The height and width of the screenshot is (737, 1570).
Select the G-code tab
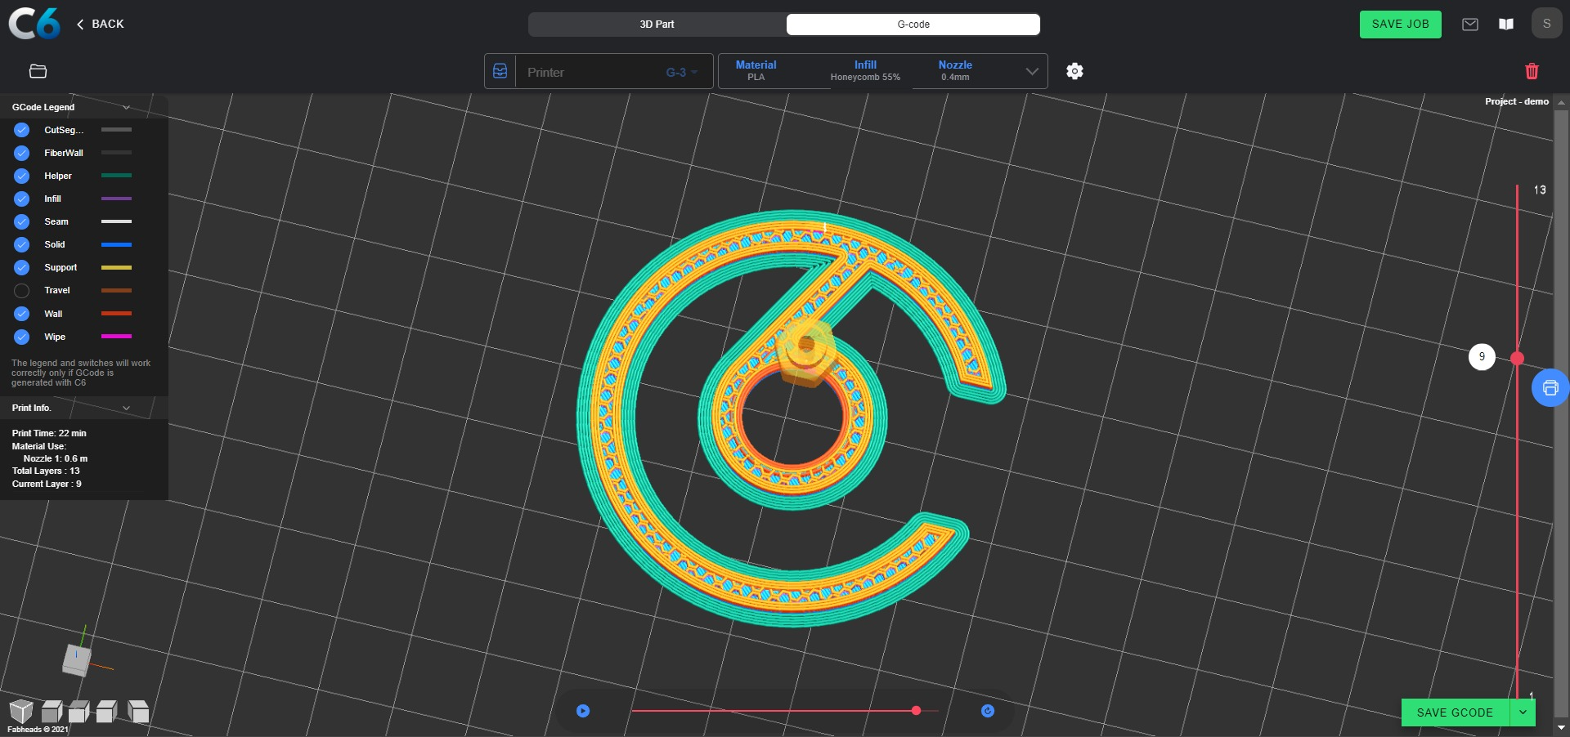tap(913, 25)
